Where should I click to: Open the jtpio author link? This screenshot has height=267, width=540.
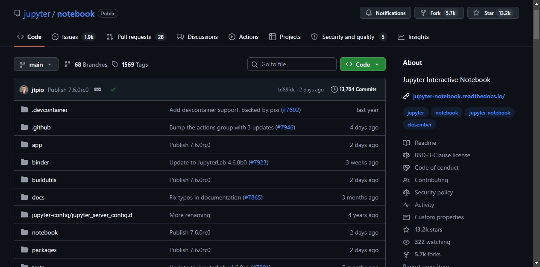coord(38,90)
